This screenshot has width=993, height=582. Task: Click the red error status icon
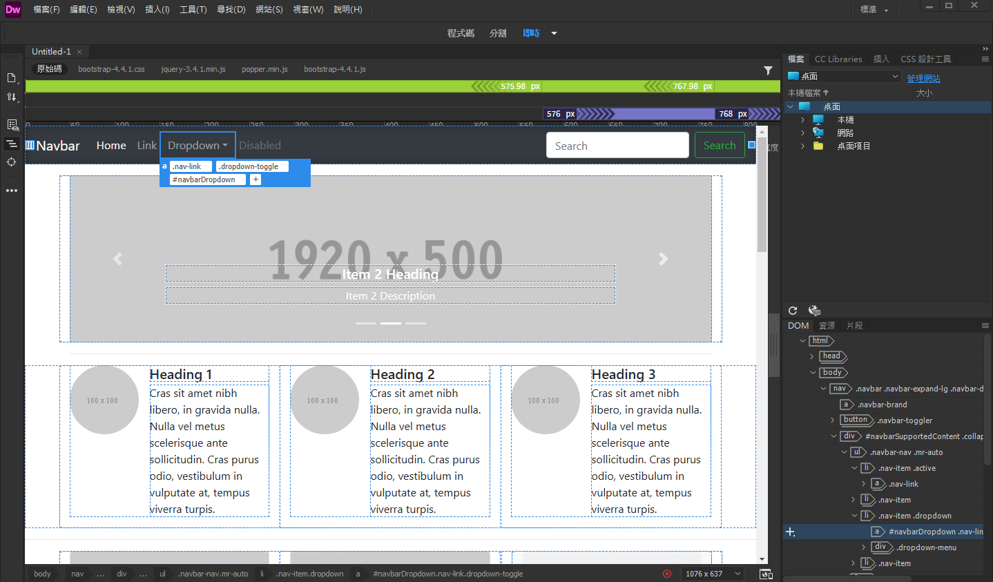coord(667,574)
